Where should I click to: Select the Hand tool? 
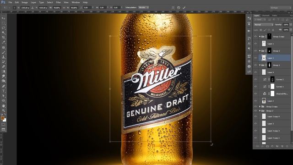3,106
